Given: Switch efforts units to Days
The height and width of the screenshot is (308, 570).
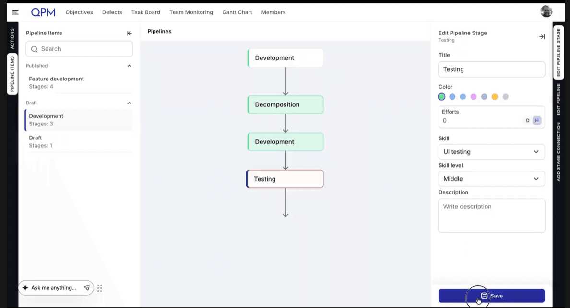Looking at the screenshot, I should pyautogui.click(x=528, y=120).
